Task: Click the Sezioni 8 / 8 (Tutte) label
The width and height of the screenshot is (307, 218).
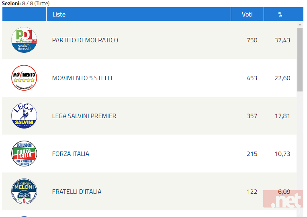Action: [x=26, y=3]
